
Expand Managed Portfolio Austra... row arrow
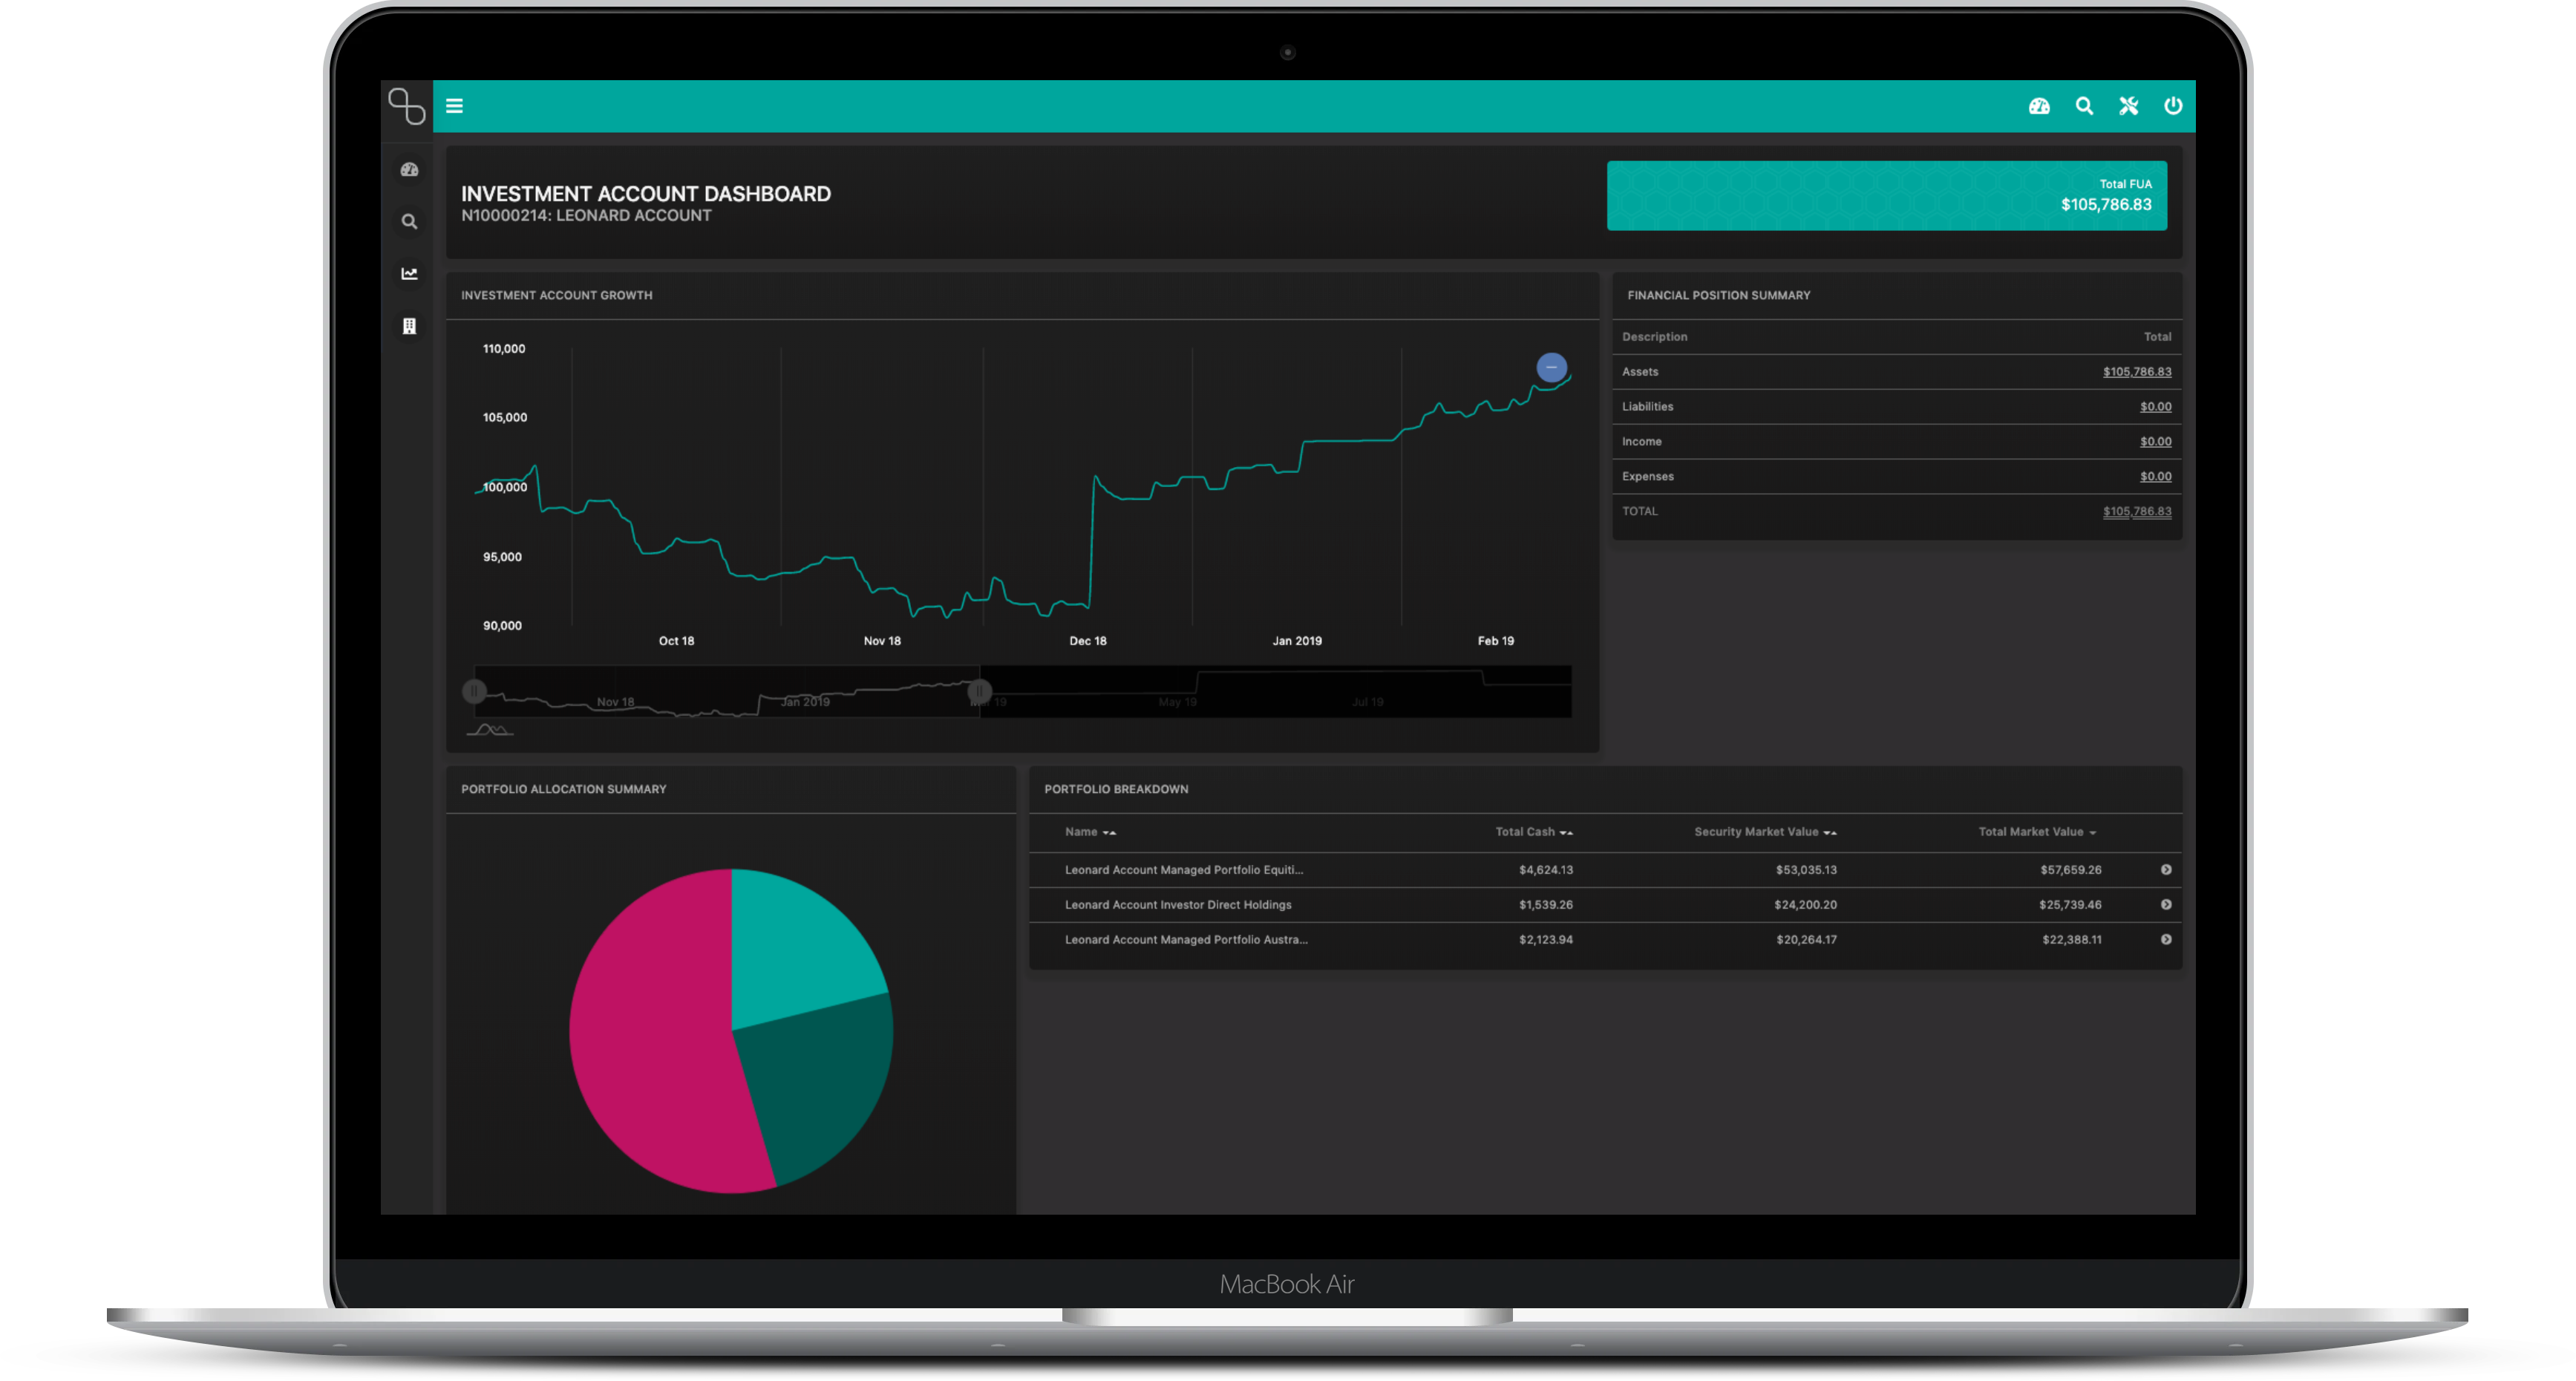click(2166, 940)
